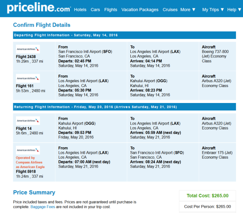Click the Total Cost $265.00 box
Screen dimensions: 243x213
click(208, 196)
